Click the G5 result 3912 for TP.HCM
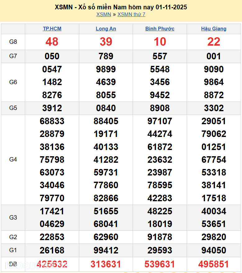The height and width of the screenshot is (273, 242). (52, 108)
